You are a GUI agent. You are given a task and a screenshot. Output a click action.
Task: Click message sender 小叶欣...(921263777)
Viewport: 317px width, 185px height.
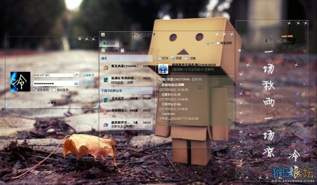173,118
